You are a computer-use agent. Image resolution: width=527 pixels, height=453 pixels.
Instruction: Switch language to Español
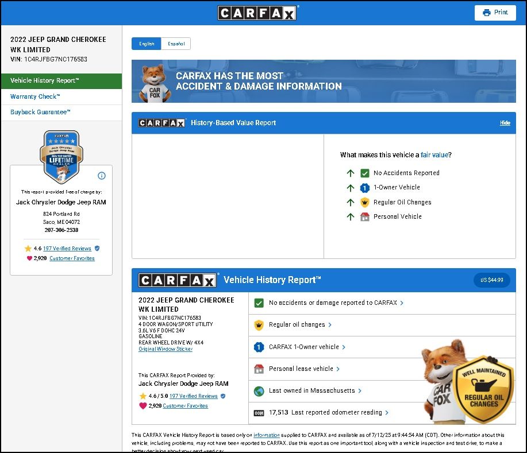(176, 44)
